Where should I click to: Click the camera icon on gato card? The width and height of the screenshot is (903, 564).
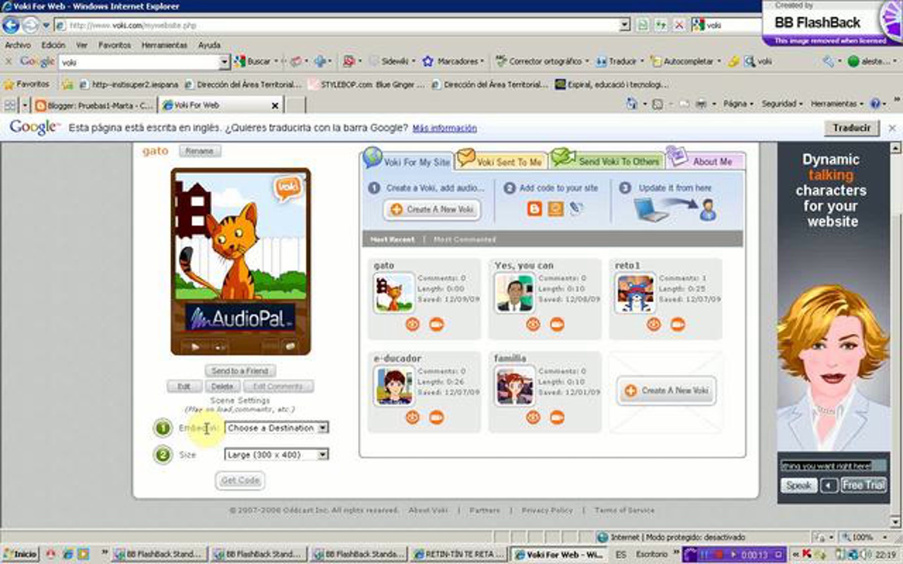tap(436, 324)
